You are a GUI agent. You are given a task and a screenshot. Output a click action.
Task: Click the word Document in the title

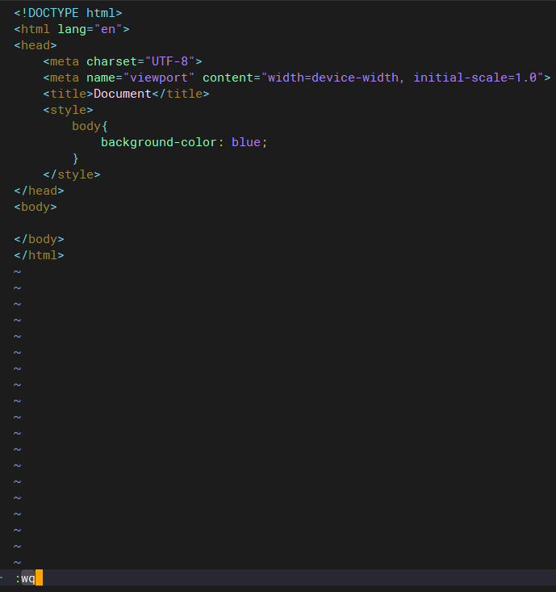pyautogui.click(x=122, y=94)
